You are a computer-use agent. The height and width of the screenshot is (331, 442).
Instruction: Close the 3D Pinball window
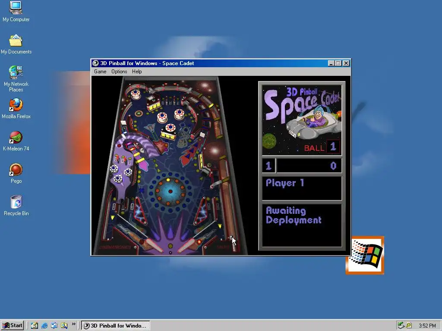[x=346, y=63]
